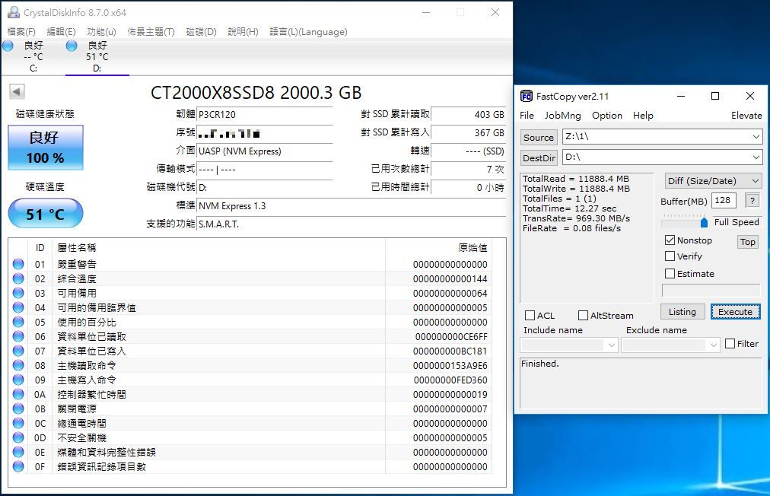Image resolution: width=770 pixels, height=496 pixels.
Task: Click status orb for attribute 07 資料單位已寫入
Action: (x=18, y=351)
